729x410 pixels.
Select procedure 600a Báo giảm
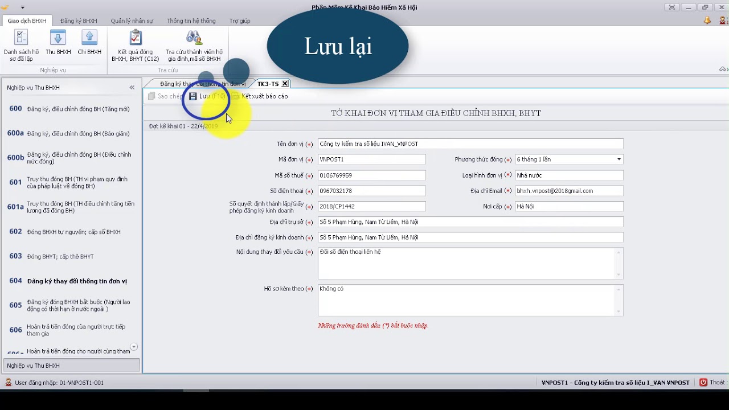pos(71,133)
